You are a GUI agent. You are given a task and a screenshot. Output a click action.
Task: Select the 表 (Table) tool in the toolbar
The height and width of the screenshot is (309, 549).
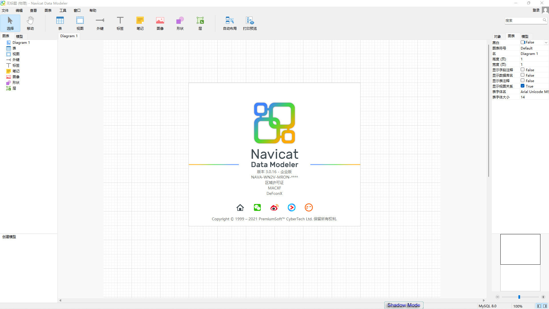[x=60, y=23]
